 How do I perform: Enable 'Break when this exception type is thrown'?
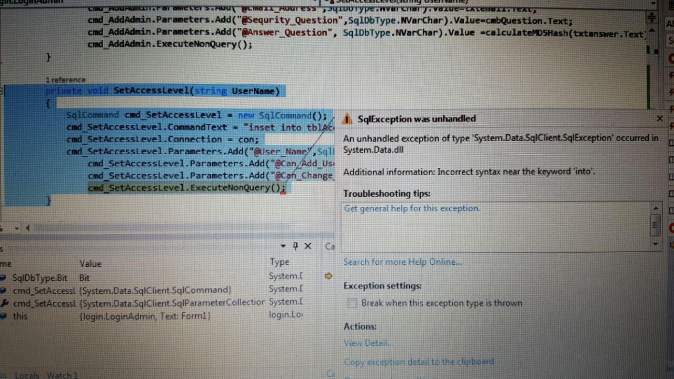(x=352, y=303)
